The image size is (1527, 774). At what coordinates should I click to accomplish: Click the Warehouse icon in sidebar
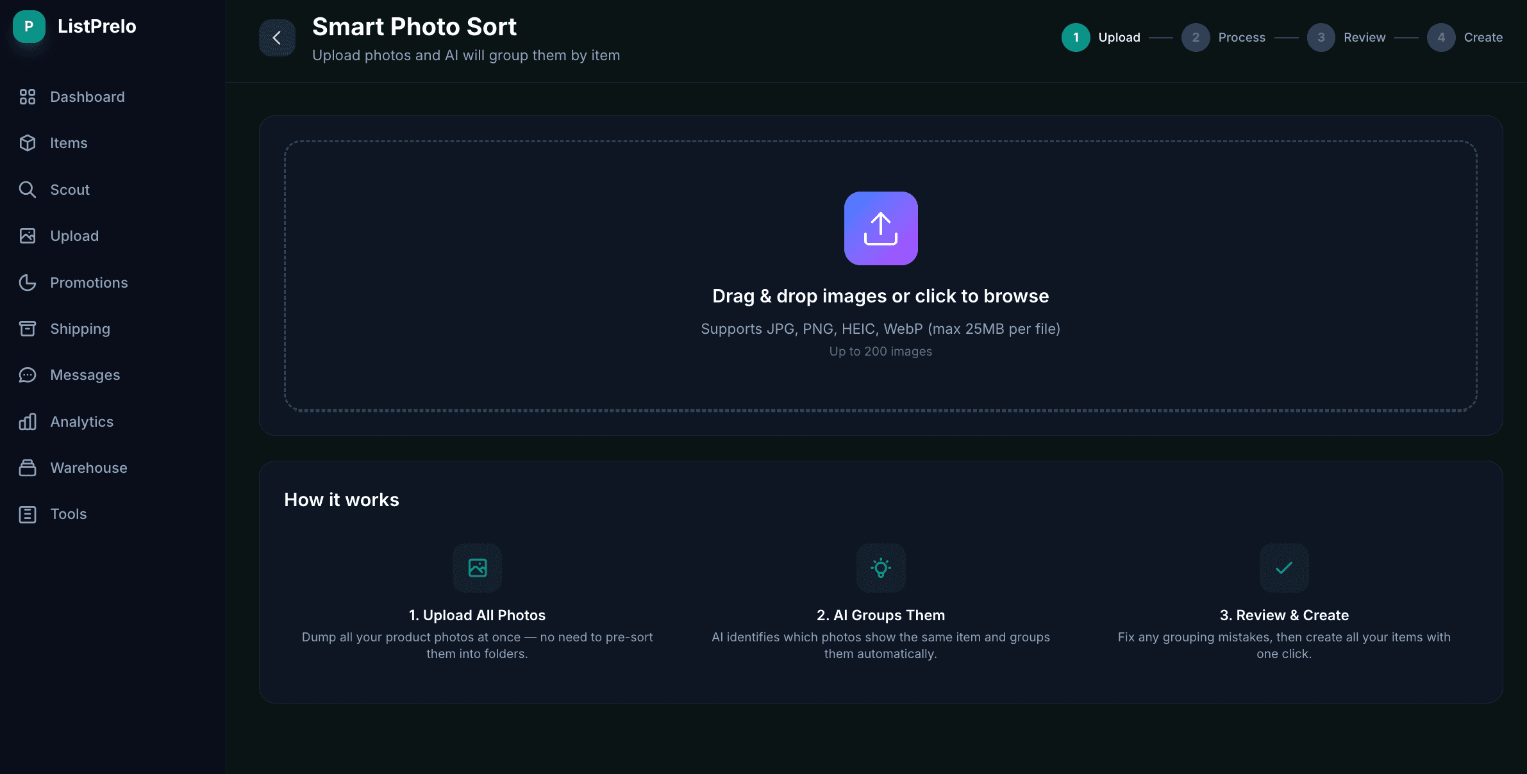[28, 468]
